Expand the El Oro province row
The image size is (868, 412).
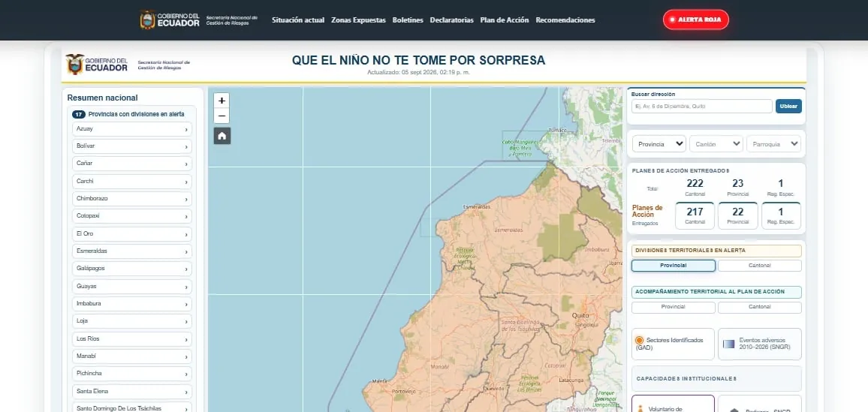tap(131, 234)
